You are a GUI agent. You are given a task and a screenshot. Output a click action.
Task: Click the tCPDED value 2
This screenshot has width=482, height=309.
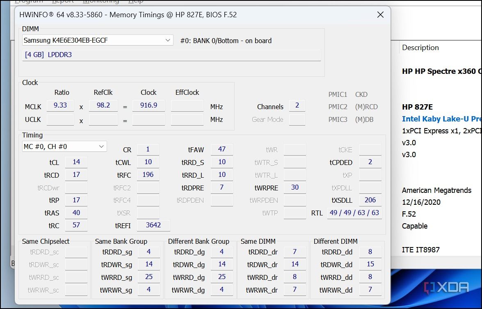click(x=370, y=162)
